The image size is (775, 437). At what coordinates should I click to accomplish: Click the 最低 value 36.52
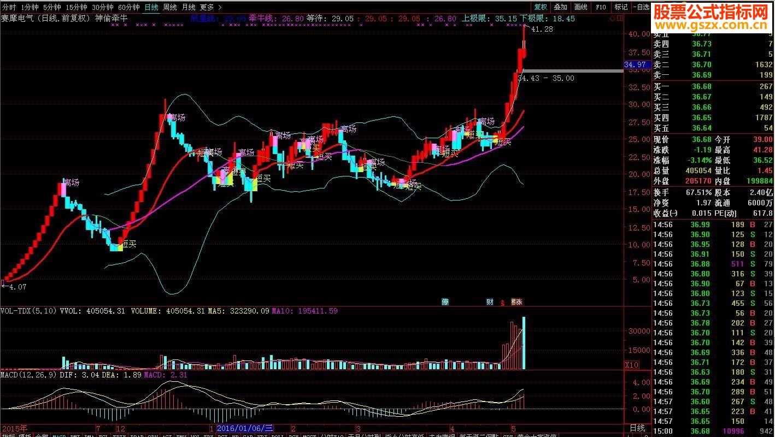pyautogui.click(x=763, y=160)
